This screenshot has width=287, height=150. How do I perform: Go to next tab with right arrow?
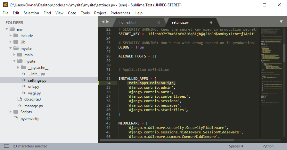[108, 22]
